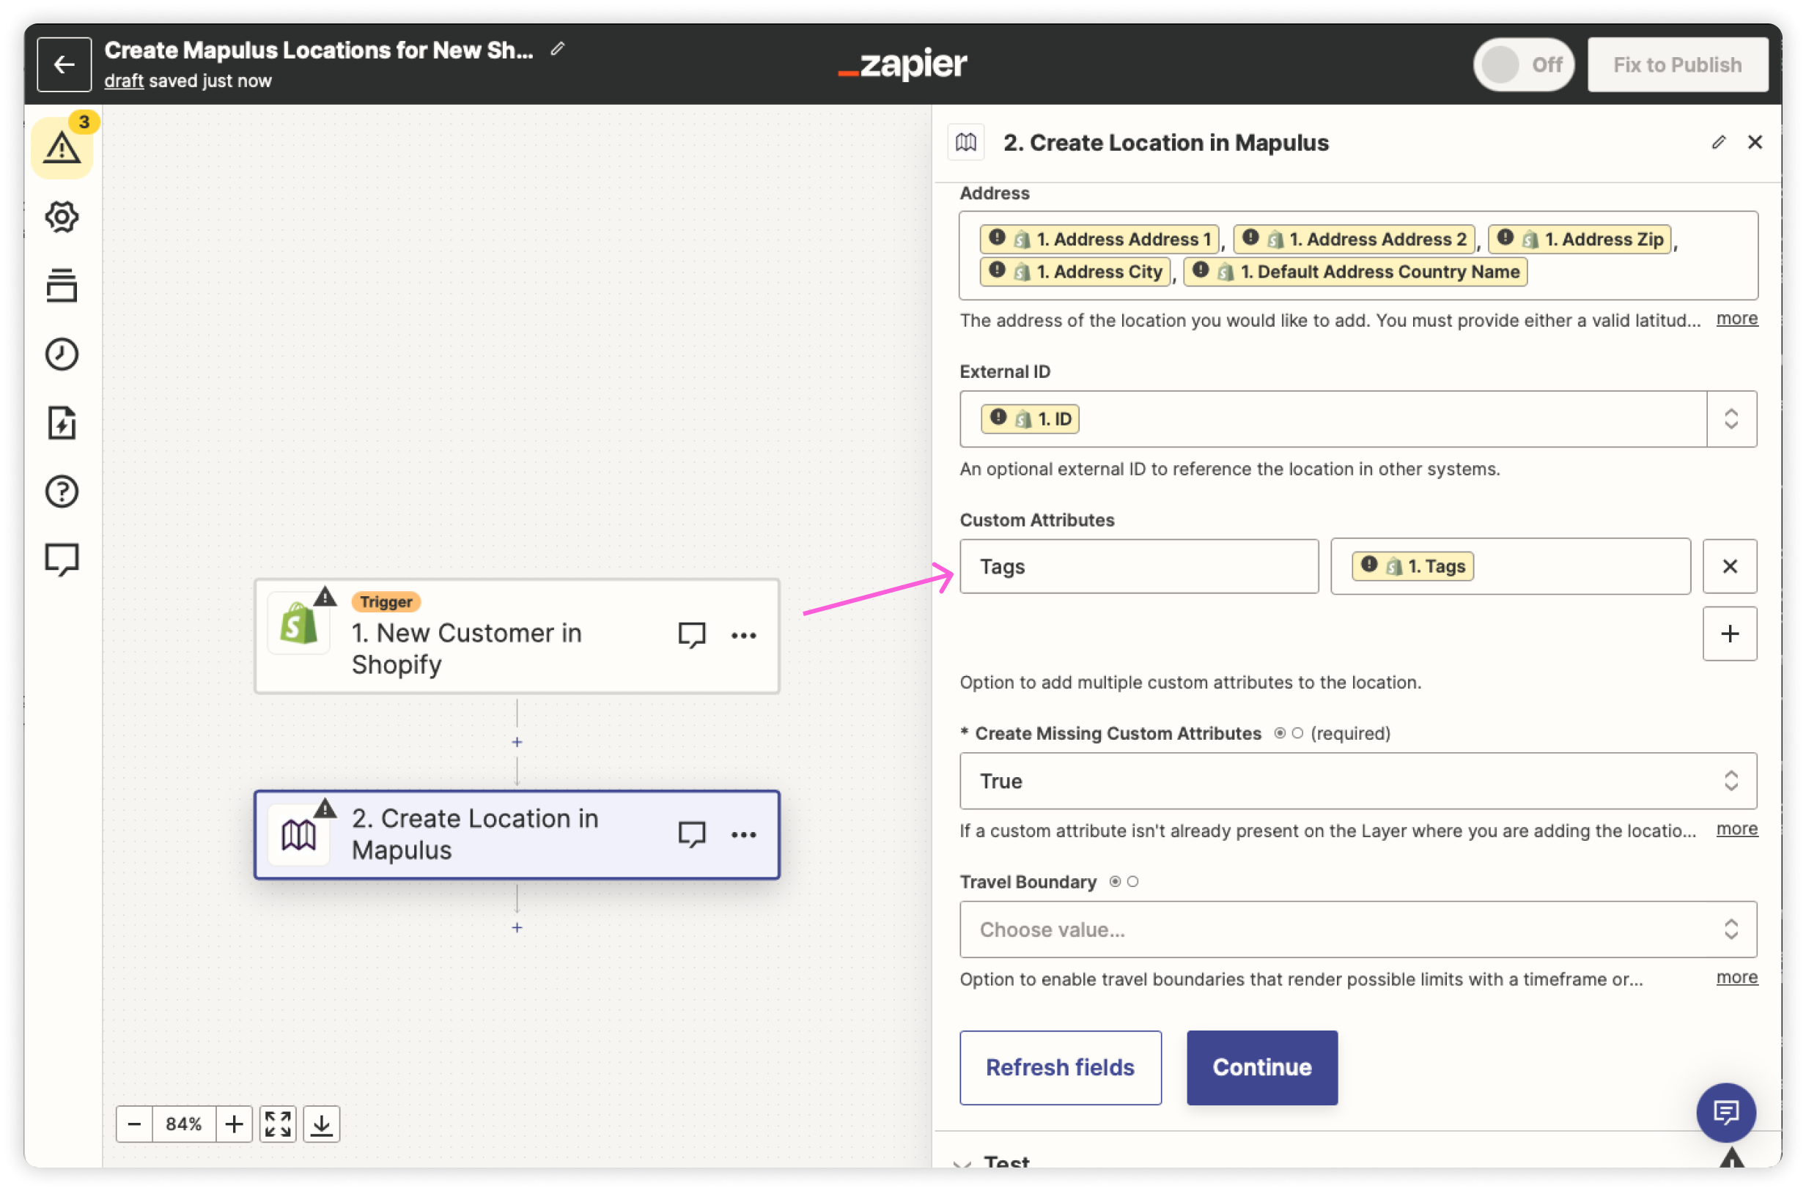
Task: Click the 1. Tags value field
Action: point(1511,567)
